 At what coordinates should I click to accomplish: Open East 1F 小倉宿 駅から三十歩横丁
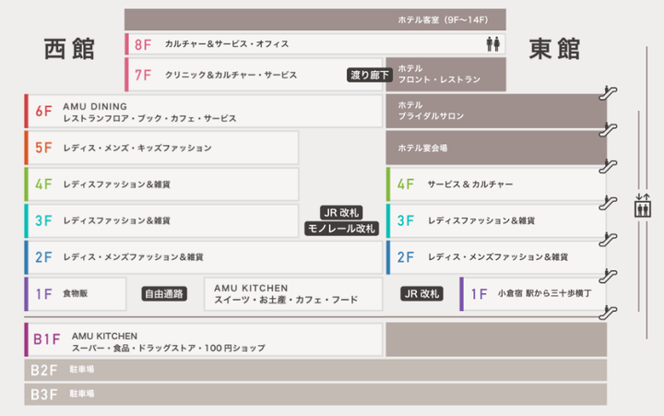(532, 294)
